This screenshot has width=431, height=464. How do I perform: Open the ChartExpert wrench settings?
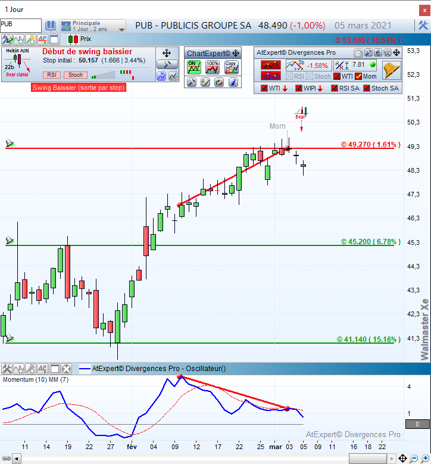click(x=192, y=82)
